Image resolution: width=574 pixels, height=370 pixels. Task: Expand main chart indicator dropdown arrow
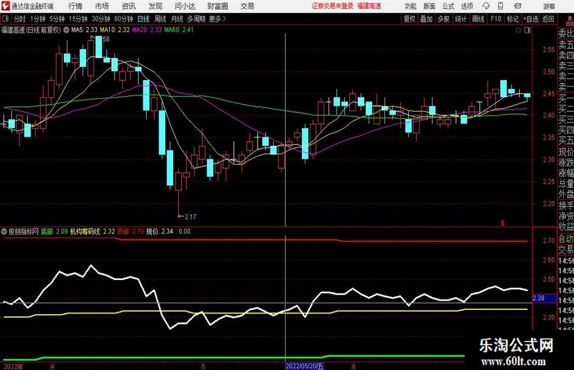click(66, 30)
